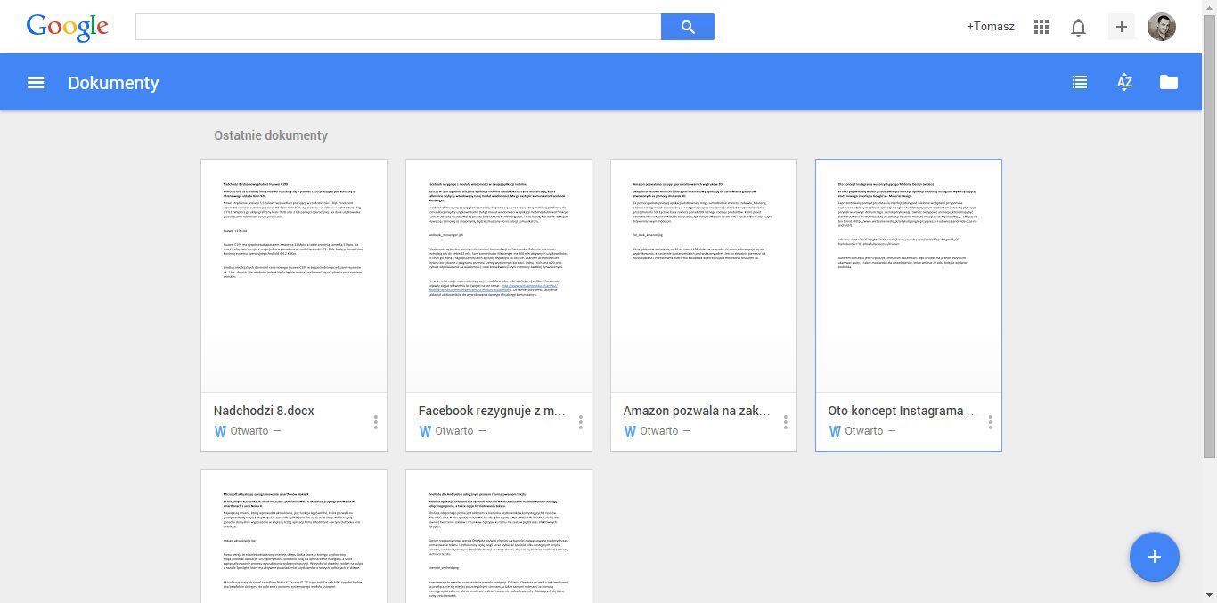Click the Oto koncept Instagrama title text

tap(903, 411)
